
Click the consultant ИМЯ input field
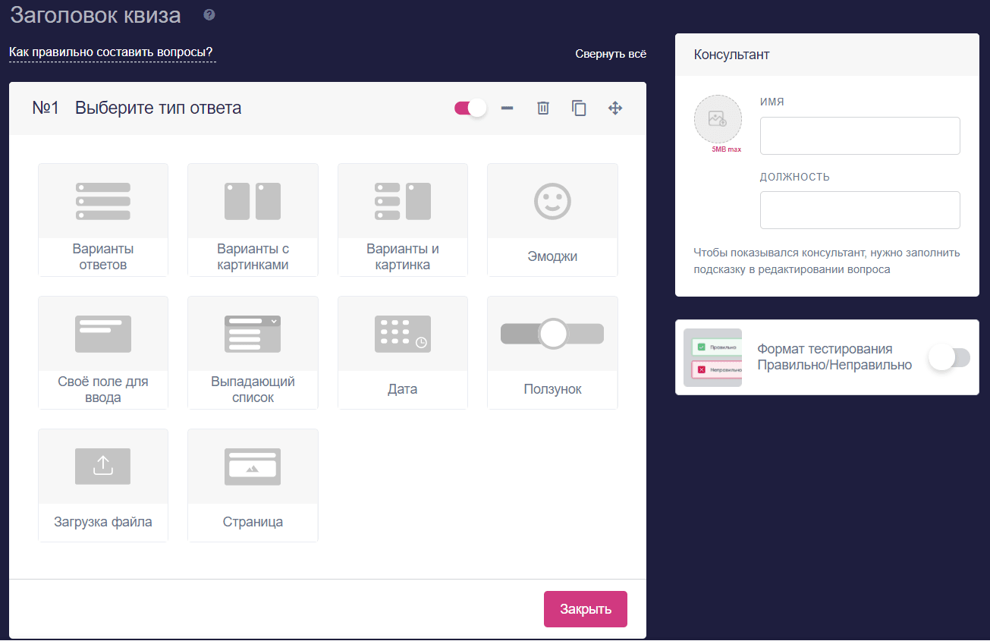[860, 136]
